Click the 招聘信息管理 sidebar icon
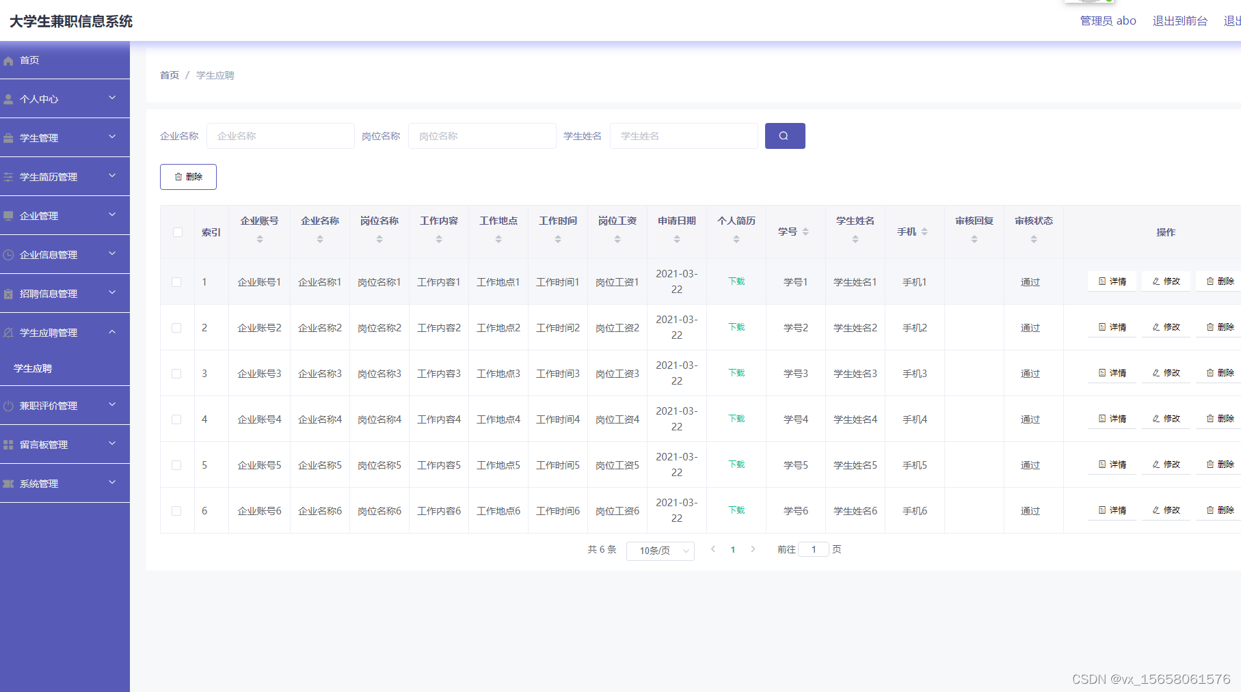 8,294
